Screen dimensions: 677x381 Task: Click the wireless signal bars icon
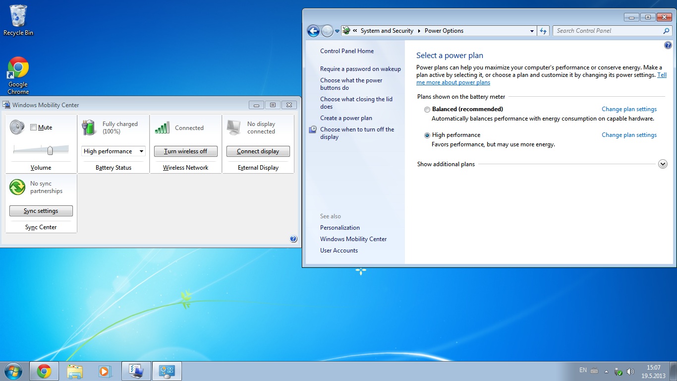click(162, 127)
